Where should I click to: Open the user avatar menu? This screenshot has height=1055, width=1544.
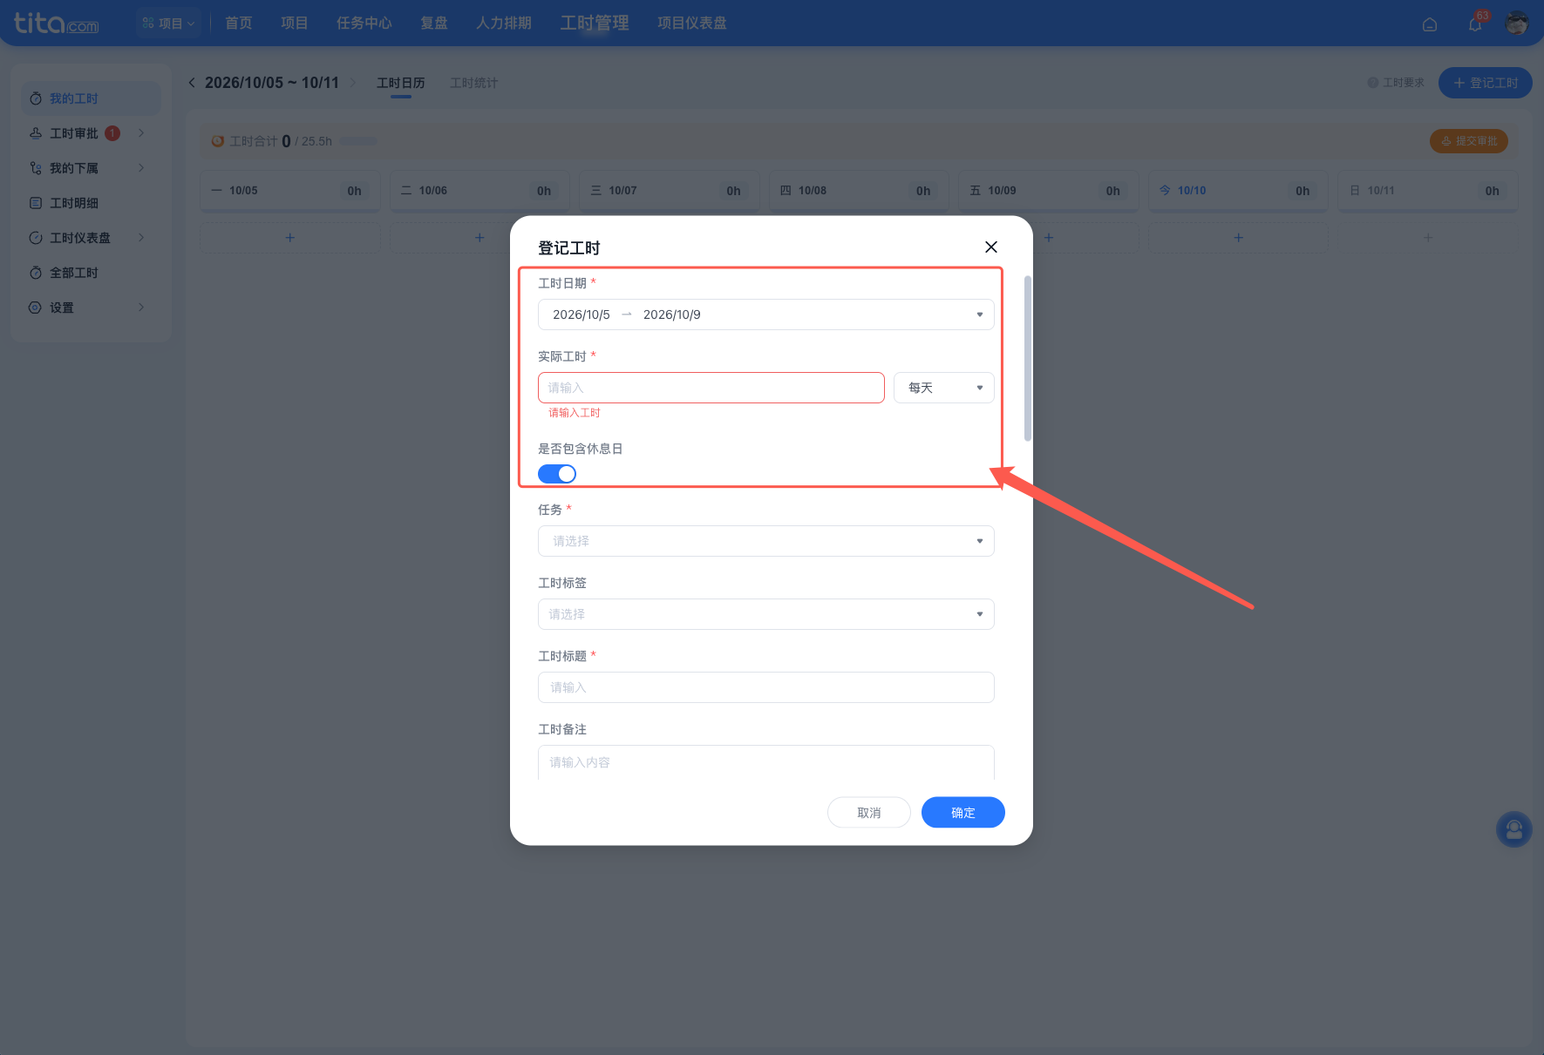click(1517, 24)
